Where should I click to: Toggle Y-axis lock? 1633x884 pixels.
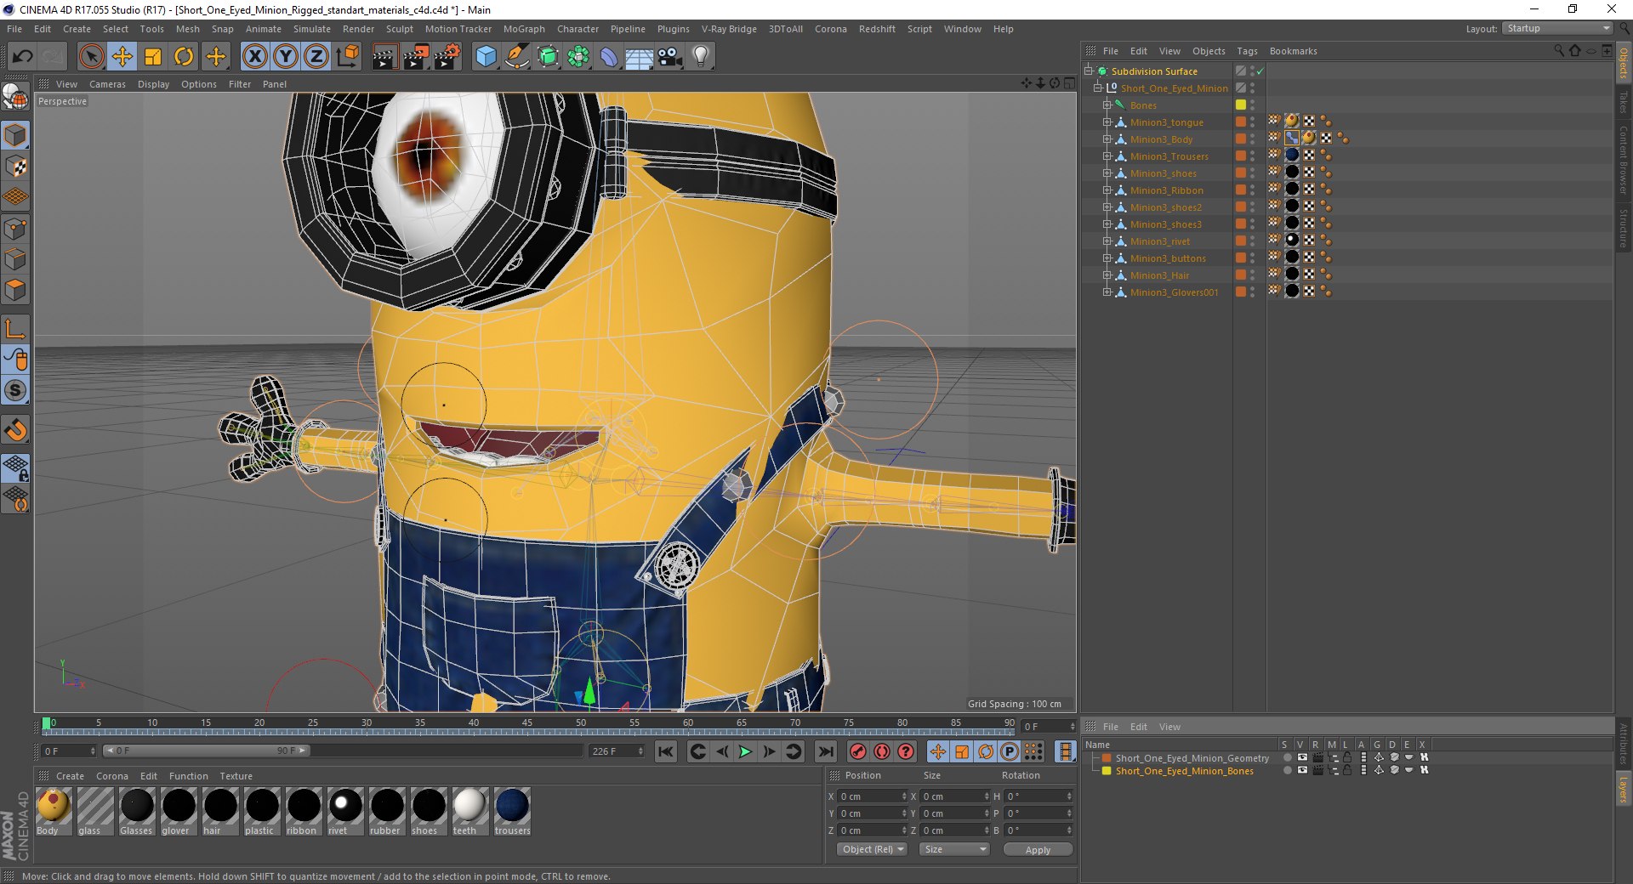[286, 57]
